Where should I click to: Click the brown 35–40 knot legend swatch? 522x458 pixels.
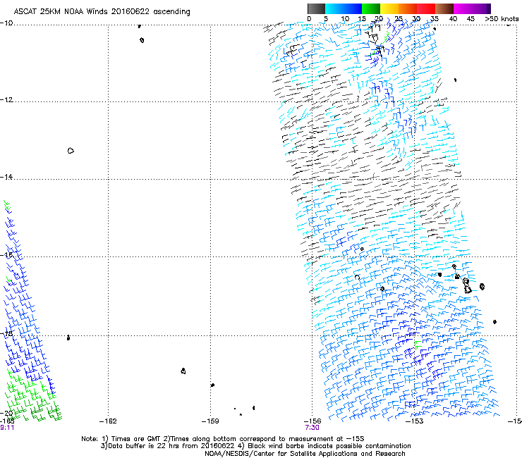(x=444, y=8)
